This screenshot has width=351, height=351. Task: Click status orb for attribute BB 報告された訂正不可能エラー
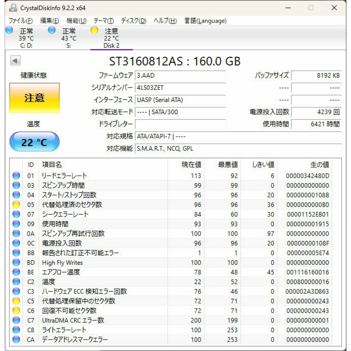coord(16,253)
